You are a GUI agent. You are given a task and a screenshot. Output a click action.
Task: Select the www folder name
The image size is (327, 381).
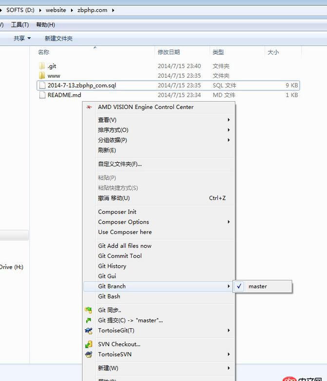coord(54,76)
